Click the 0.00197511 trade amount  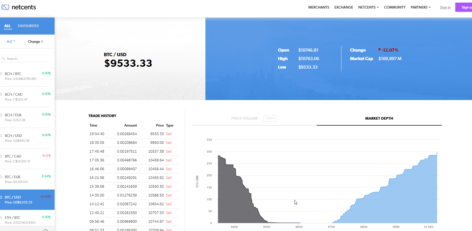(127, 151)
